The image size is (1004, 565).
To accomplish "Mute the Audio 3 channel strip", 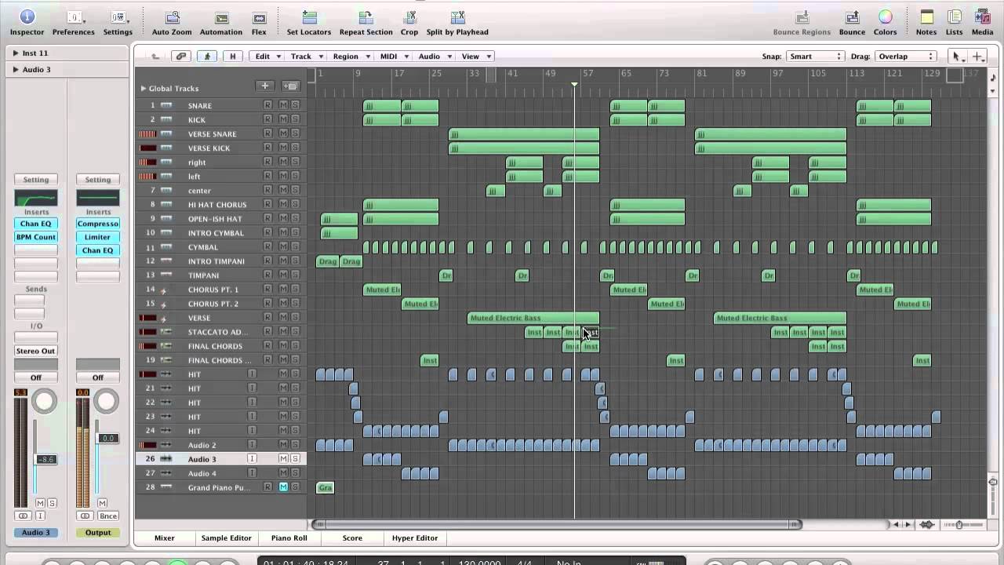I will [x=40, y=503].
